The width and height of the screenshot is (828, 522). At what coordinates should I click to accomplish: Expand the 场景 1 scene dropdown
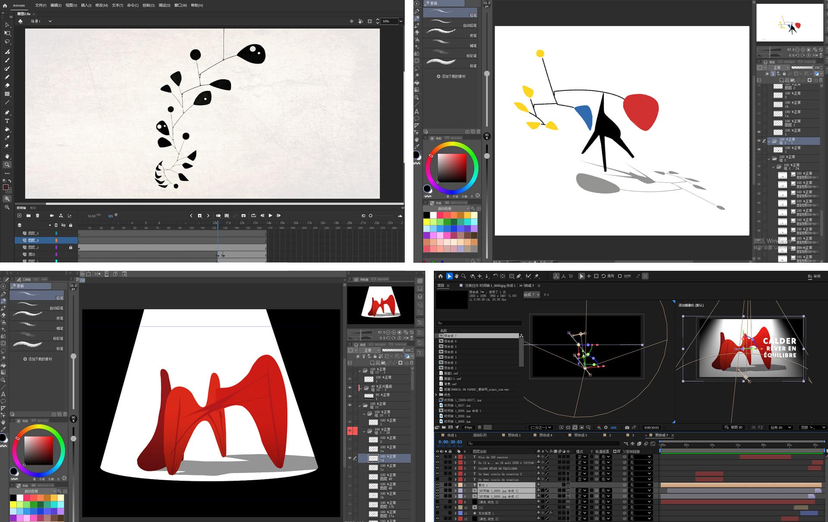(50, 21)
